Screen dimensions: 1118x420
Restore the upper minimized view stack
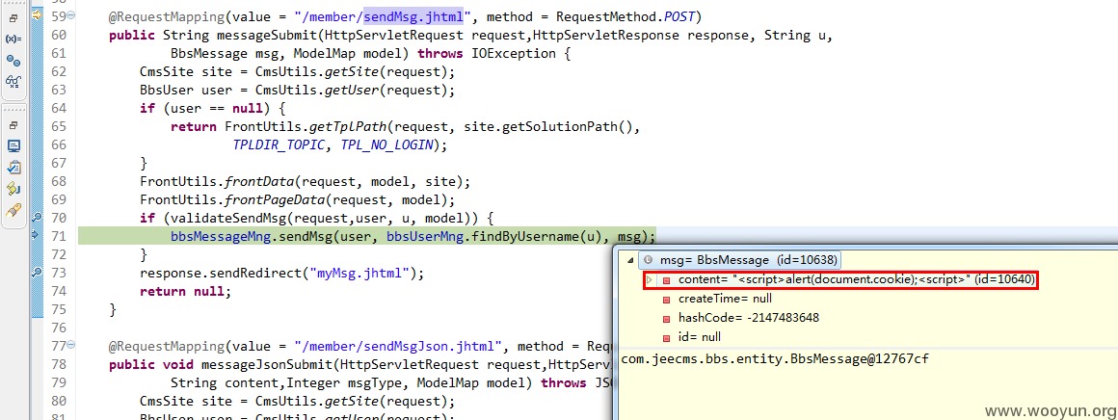[x=13, y=18]
